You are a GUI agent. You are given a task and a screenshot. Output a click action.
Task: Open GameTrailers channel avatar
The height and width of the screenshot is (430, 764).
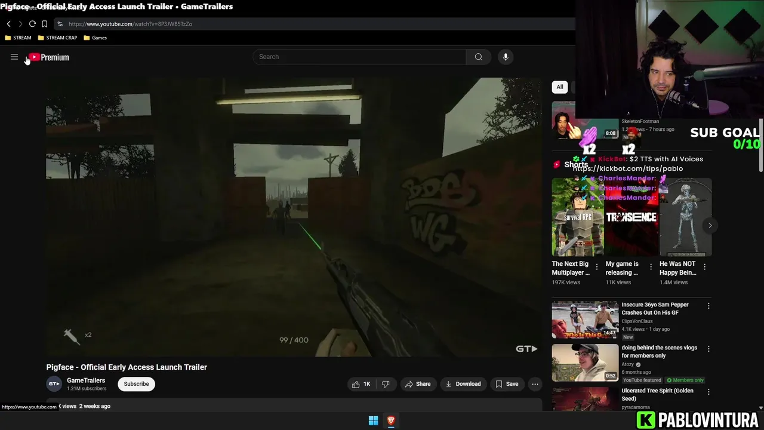point(54,384)
